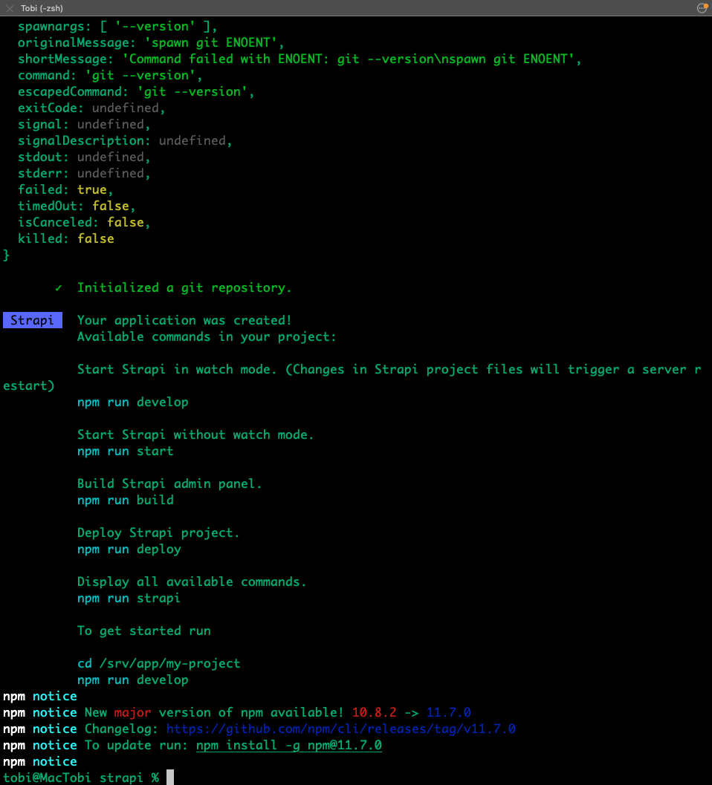Click the npm run build command

point(125,500)
